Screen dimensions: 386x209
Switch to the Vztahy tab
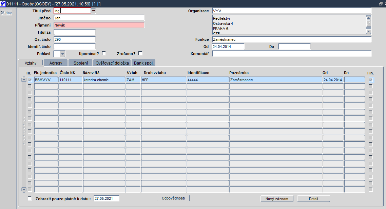(31, 63)
